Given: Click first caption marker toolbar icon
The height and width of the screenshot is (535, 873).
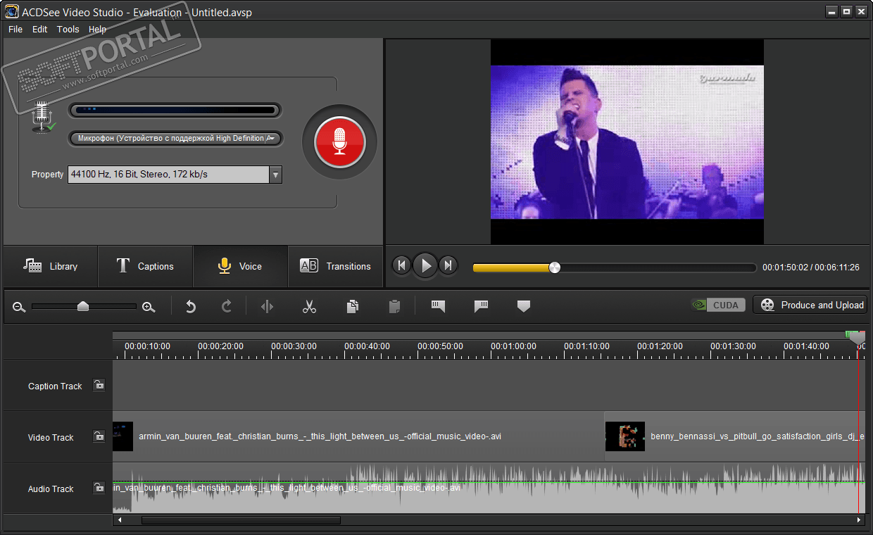Looking at the screenshot, I should [438, 306].
